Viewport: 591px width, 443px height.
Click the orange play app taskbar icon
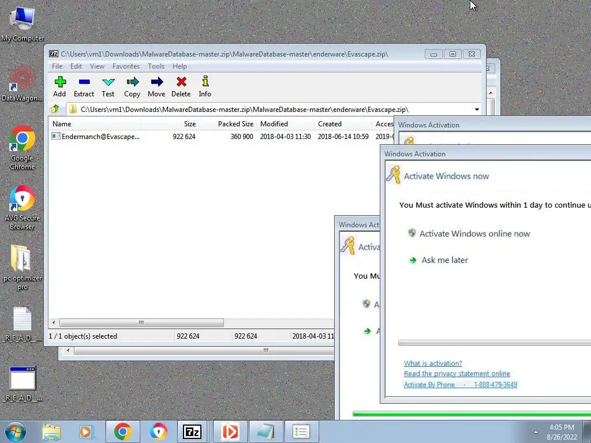(230, 431)
